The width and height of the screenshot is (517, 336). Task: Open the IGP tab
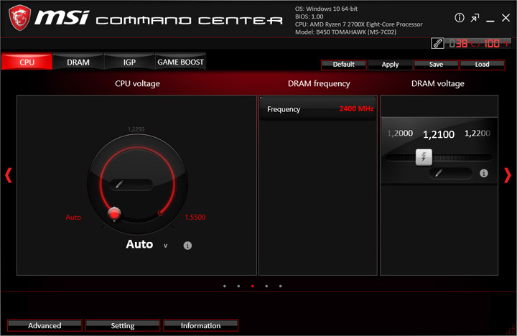click(129, 62)
